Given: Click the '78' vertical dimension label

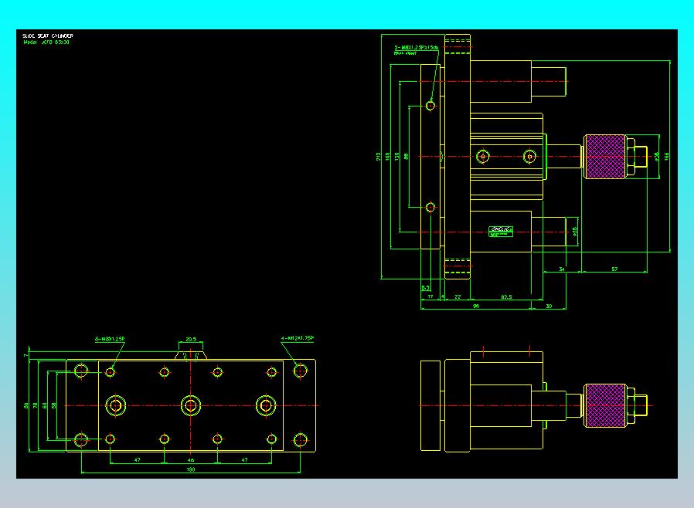Looking at the screenshot, I should [36, 405].
